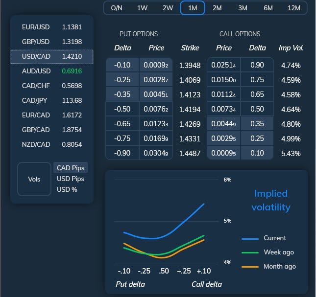316x297 pixels.
Task: Click the Month ago legend entry
Action: [268, 266]
